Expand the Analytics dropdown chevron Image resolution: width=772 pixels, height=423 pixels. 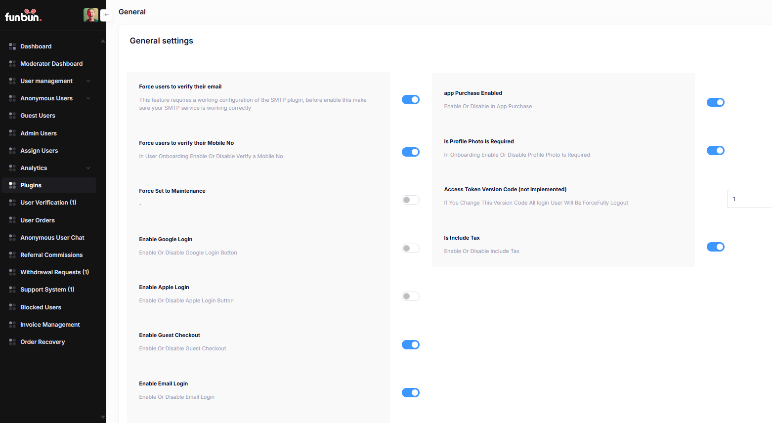click(x=88, y=168)
